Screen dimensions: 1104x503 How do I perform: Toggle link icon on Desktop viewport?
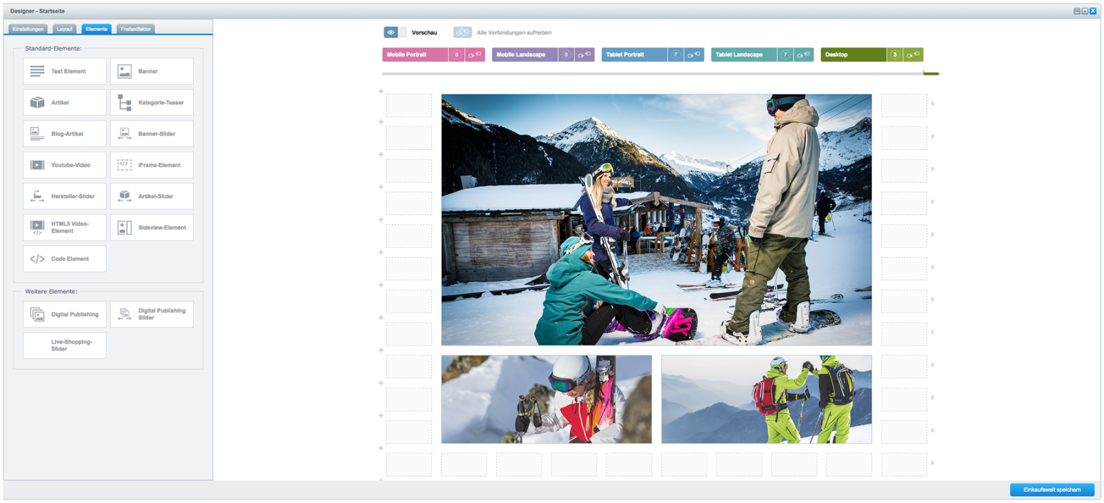click(914, 55)
